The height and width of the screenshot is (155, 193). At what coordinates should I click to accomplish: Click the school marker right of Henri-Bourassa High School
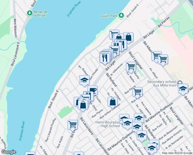click(x=127, y=124)
